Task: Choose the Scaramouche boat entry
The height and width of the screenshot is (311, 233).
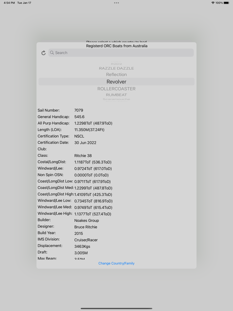Action: coord(116,100)
